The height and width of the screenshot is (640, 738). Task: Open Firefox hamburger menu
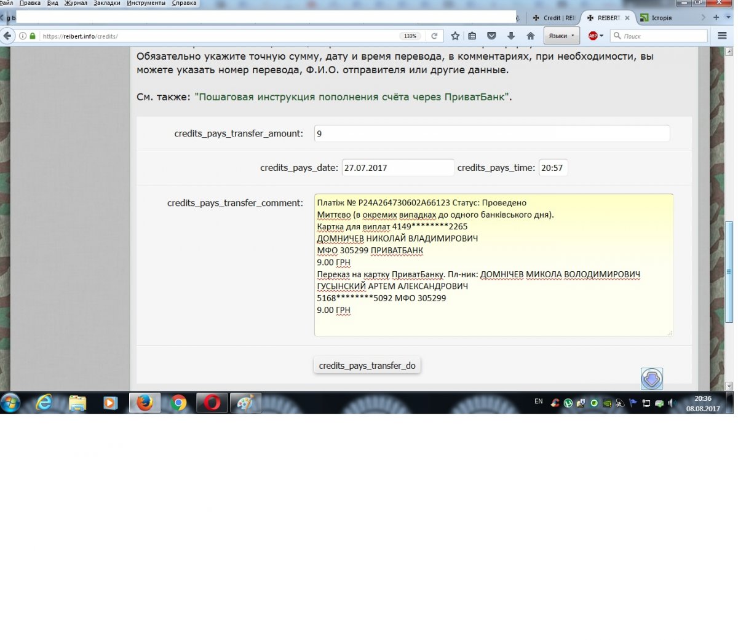pyautogui.click(x=723, y=36)
